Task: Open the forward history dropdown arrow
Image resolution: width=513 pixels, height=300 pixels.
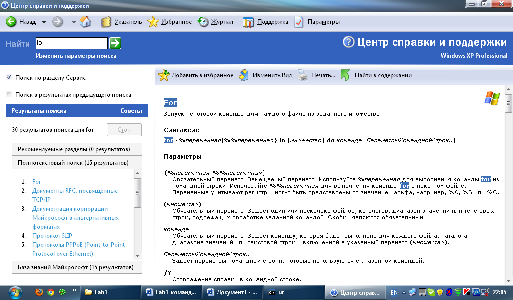Action: click(74, 22)
